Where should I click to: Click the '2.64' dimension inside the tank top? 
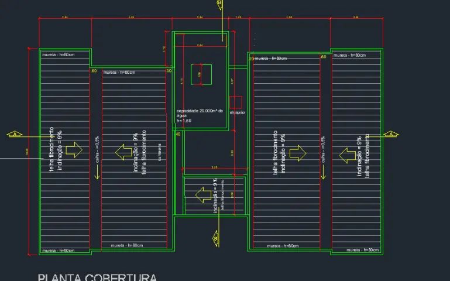tap(200, 45)
